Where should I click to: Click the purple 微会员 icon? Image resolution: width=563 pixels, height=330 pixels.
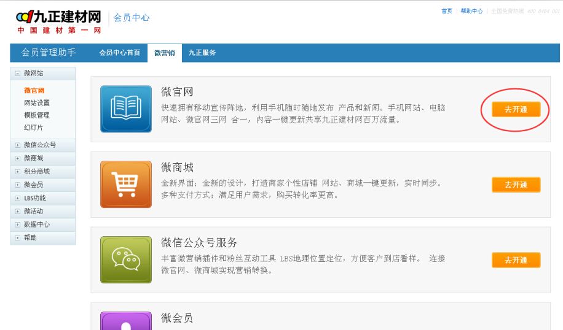pyautogui.click(x=125, y=321)
